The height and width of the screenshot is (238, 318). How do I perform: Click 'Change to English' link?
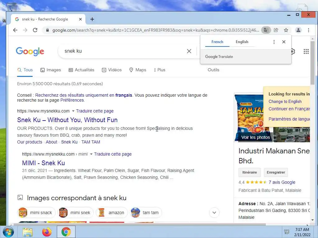tap(285, 102)
